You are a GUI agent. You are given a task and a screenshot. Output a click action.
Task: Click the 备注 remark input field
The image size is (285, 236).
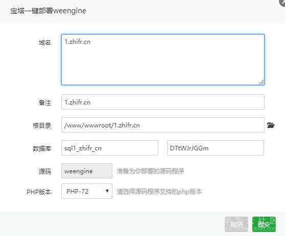(163, 102)
